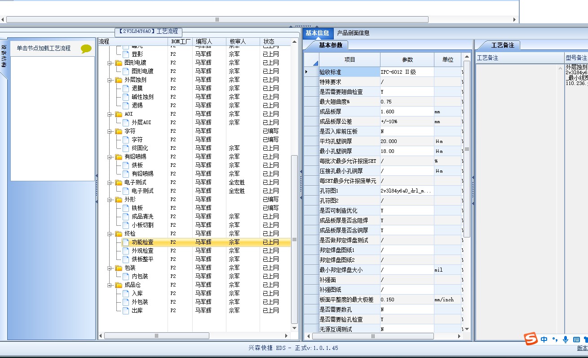Click the 状态 column header

coord(275,41)
